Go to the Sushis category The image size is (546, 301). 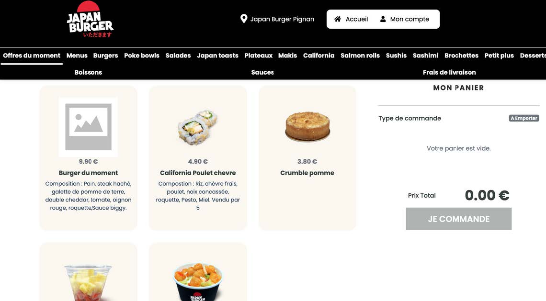click(396, 56)
